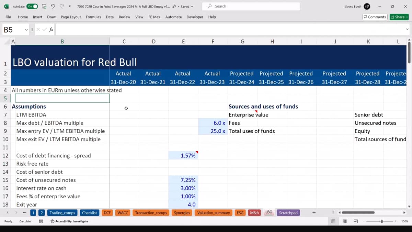
Task: Open the Page Layout tab
Action: tap(71, 17)
